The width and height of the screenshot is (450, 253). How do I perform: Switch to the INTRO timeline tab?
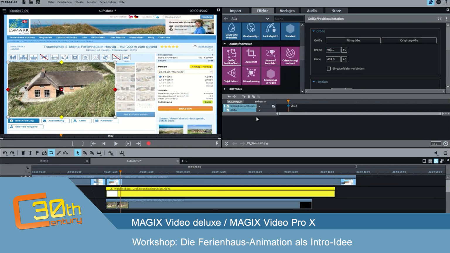[x=44, y=161]
